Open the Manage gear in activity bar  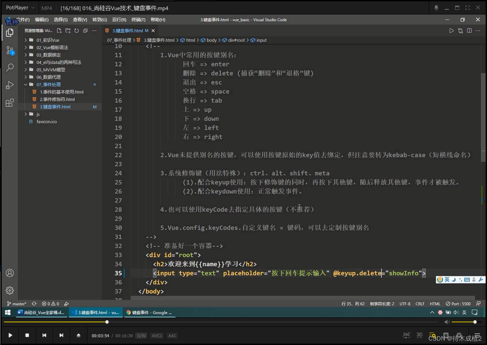click(10, 290)
